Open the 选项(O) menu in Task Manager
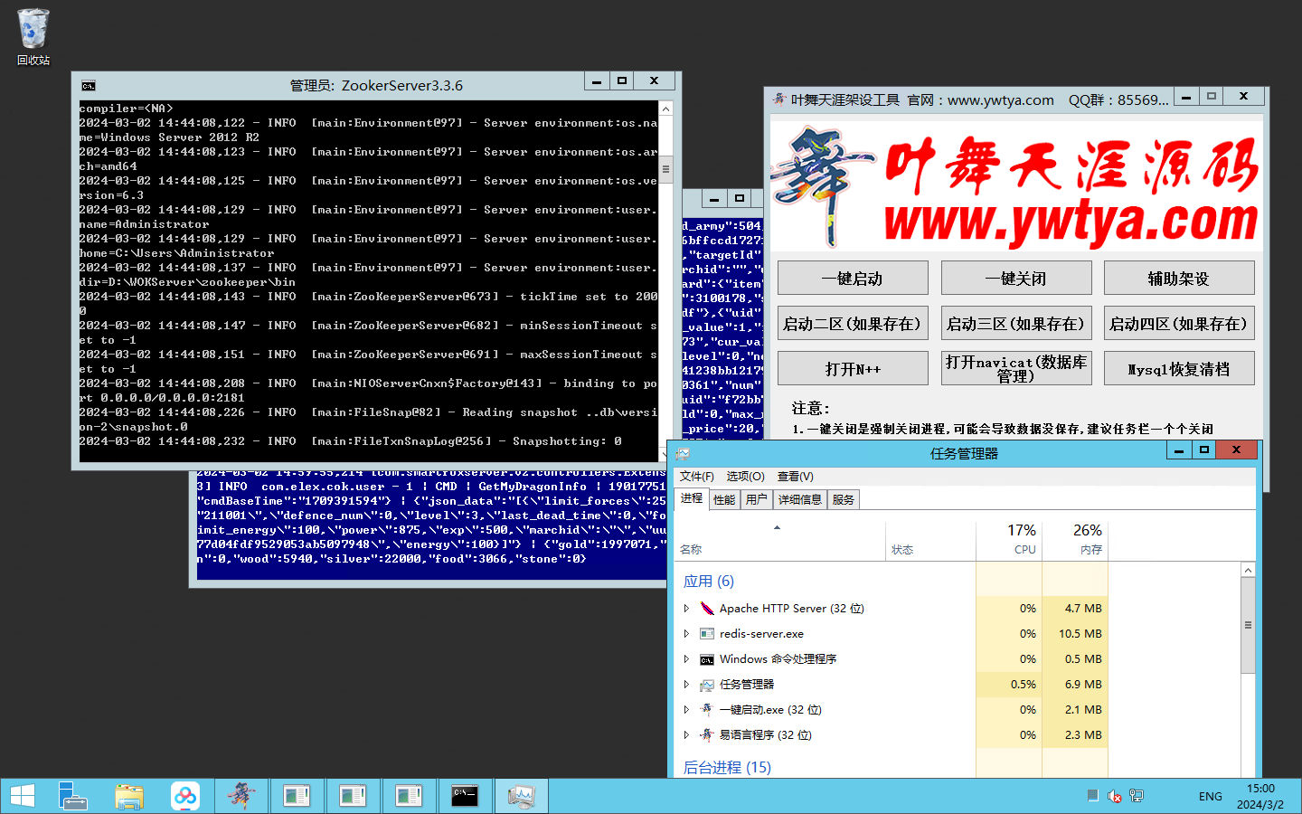 coord(745,477)
